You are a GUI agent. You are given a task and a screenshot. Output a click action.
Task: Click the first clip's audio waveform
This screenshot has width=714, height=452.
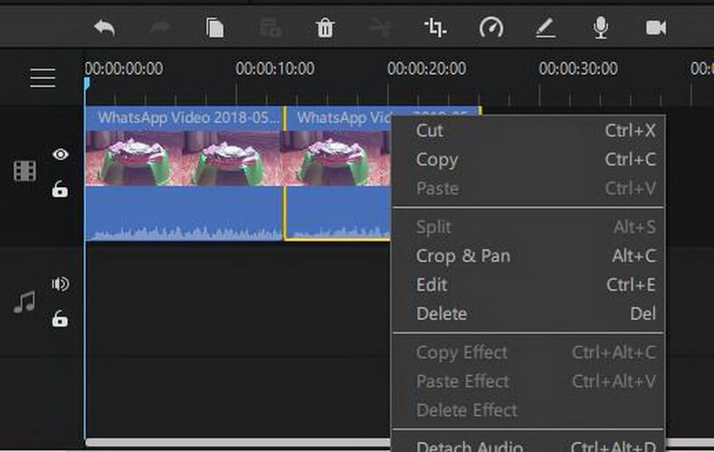[184, 232]
